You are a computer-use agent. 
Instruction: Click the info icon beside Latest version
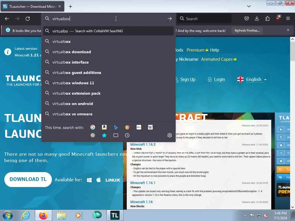coord(8,52)
